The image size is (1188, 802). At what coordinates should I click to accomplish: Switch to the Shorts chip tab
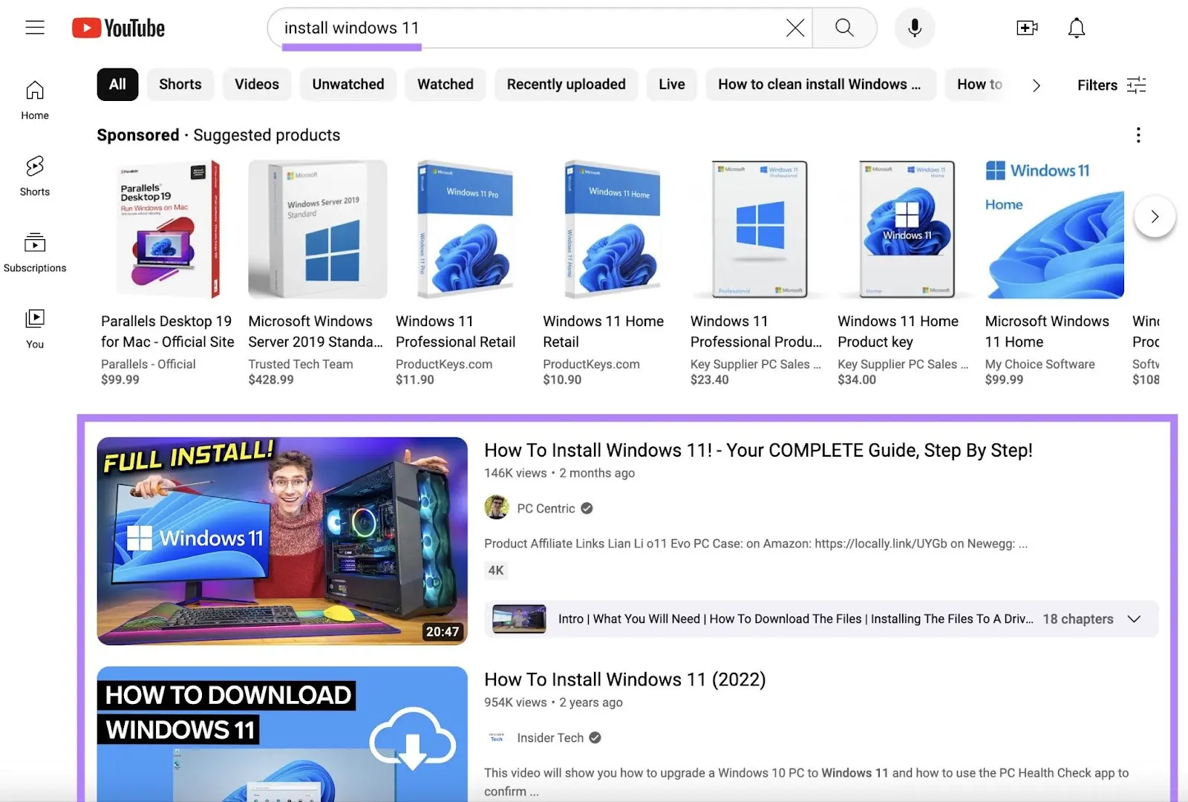coord(180,85)
